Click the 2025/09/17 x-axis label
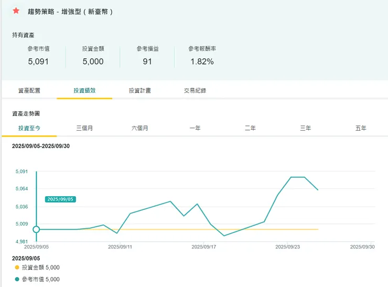This screenshot has width=388, height=287. [x=203, y=247]
